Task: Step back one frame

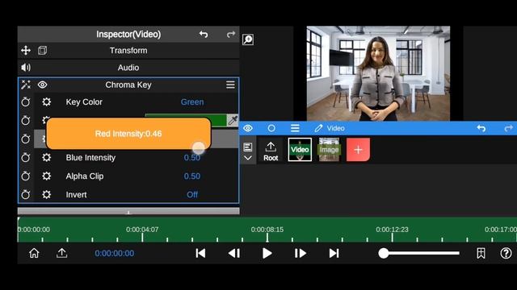Action: click(x=234, y=253)
